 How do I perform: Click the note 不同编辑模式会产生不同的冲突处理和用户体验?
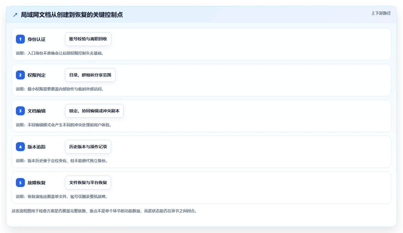70,125
